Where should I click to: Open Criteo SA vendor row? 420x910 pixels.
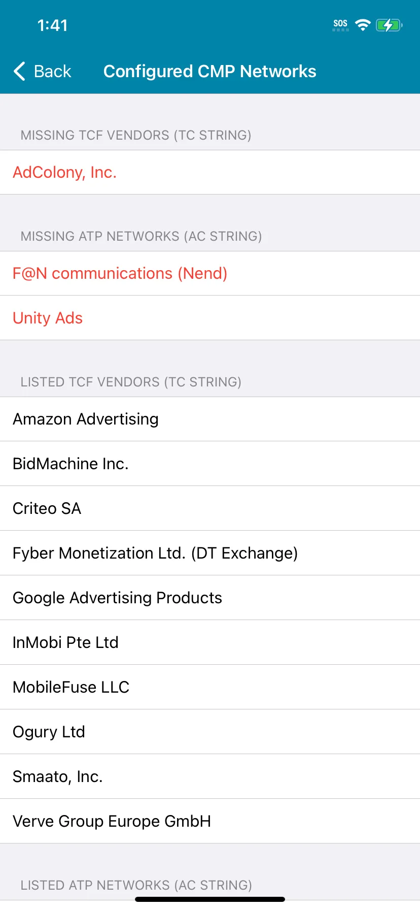pyautogui.click(x=47, y=508)
